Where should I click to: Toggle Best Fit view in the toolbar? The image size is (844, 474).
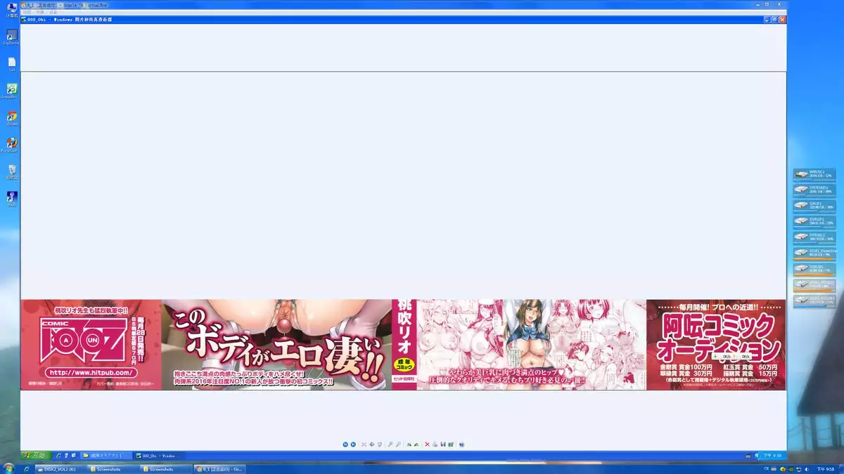coord(363,444)
